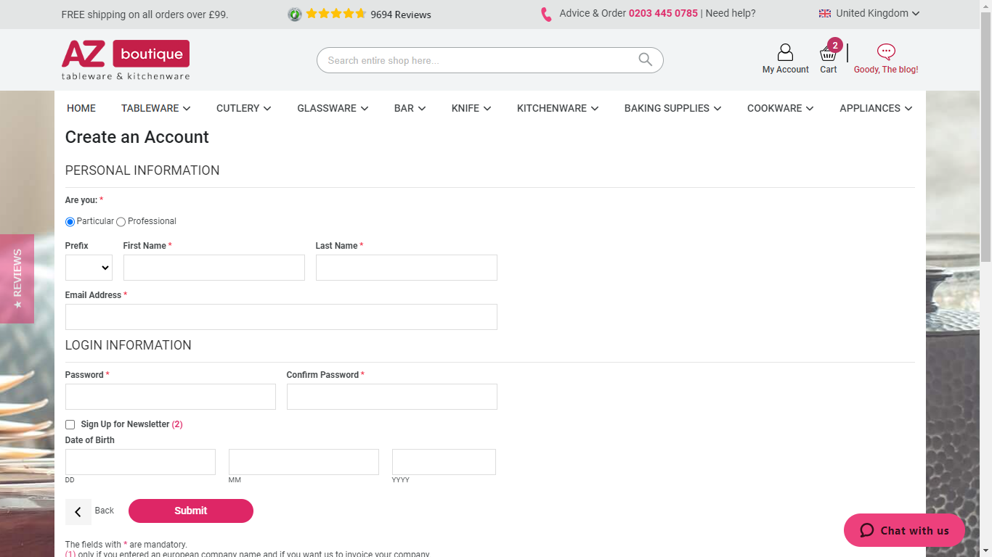Open the shopping cart basket icon

point(828,54)
